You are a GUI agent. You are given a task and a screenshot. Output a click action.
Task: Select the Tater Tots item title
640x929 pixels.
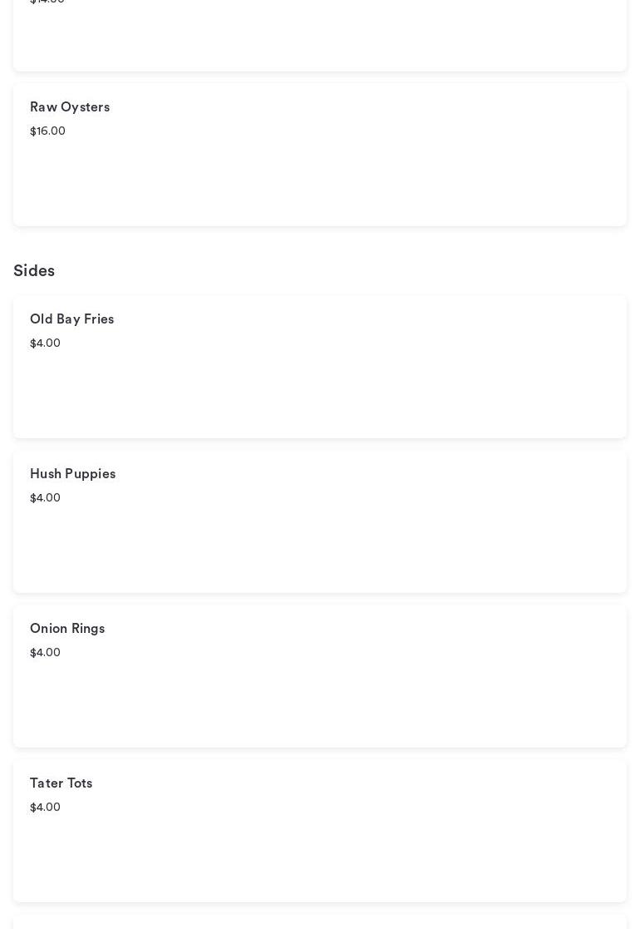point(62,783)
